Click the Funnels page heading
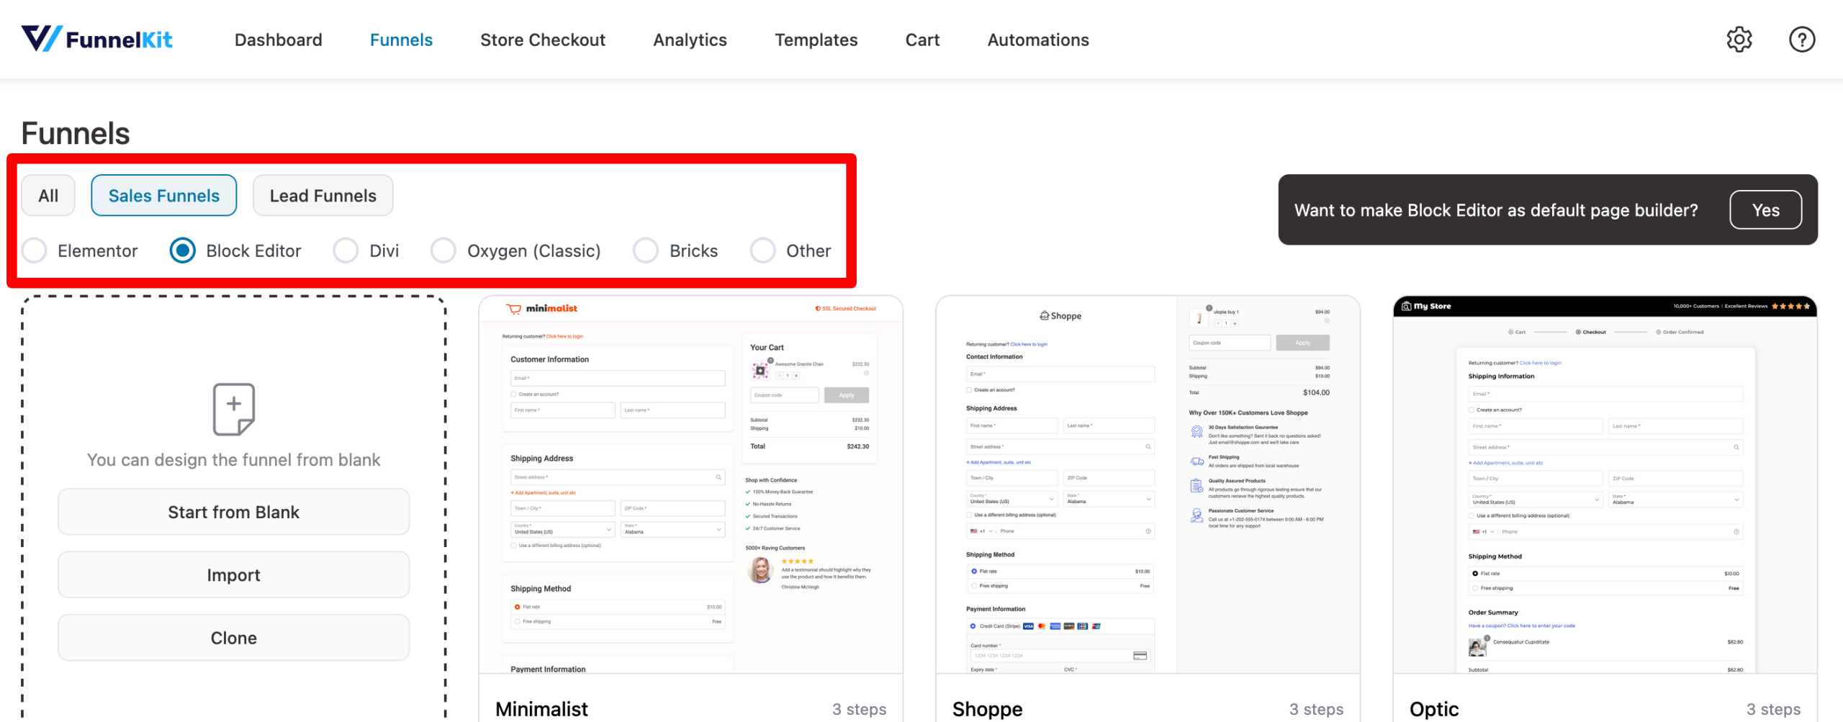1843x722 pixels. pyautogui.click(x=76, y=133)
